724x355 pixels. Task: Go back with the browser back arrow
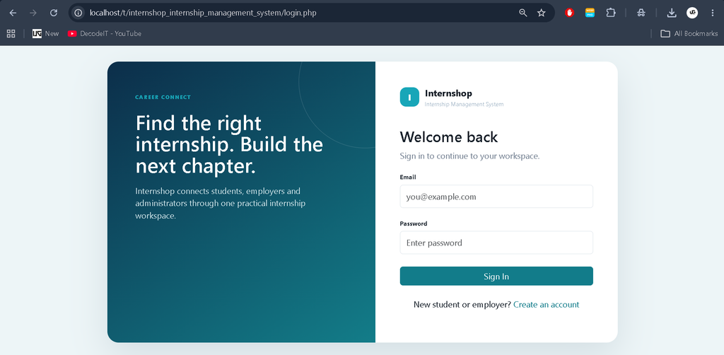(x=13, y=13)
